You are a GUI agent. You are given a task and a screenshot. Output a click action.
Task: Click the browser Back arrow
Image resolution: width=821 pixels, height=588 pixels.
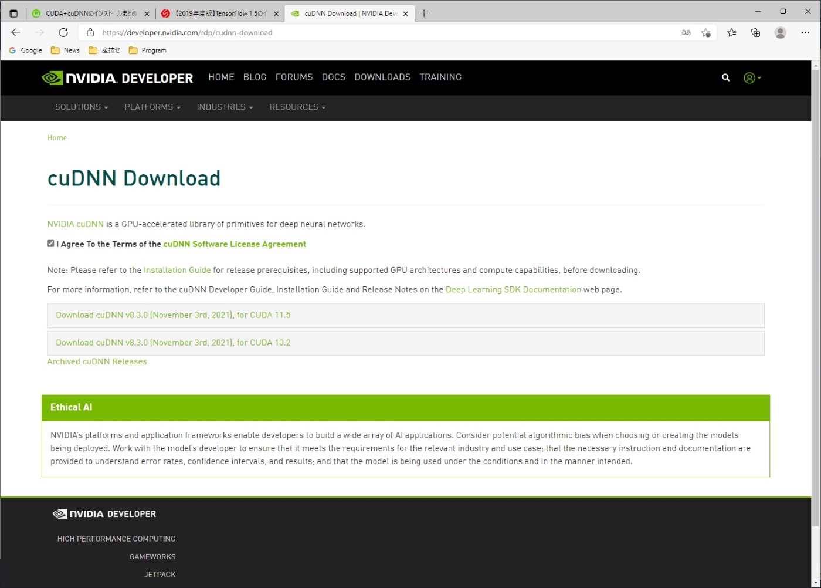(16, 33)
